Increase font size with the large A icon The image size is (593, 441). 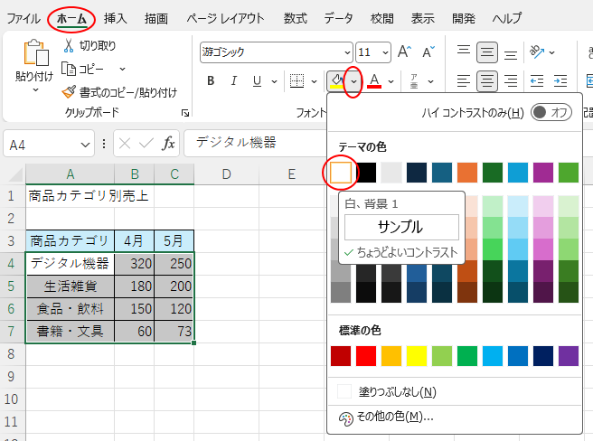(404, 52)
